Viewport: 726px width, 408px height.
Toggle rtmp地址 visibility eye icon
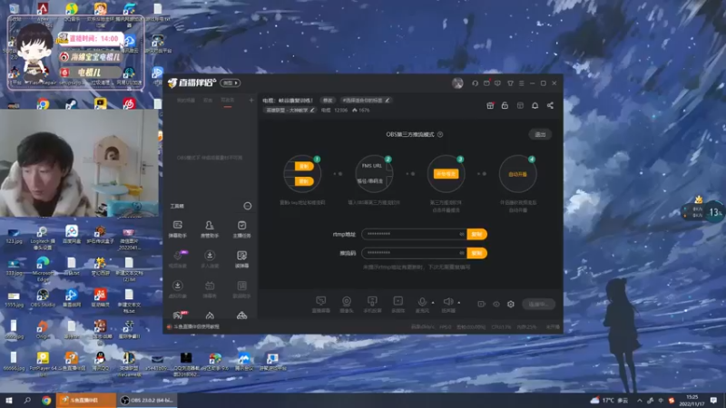coord(462,234)
